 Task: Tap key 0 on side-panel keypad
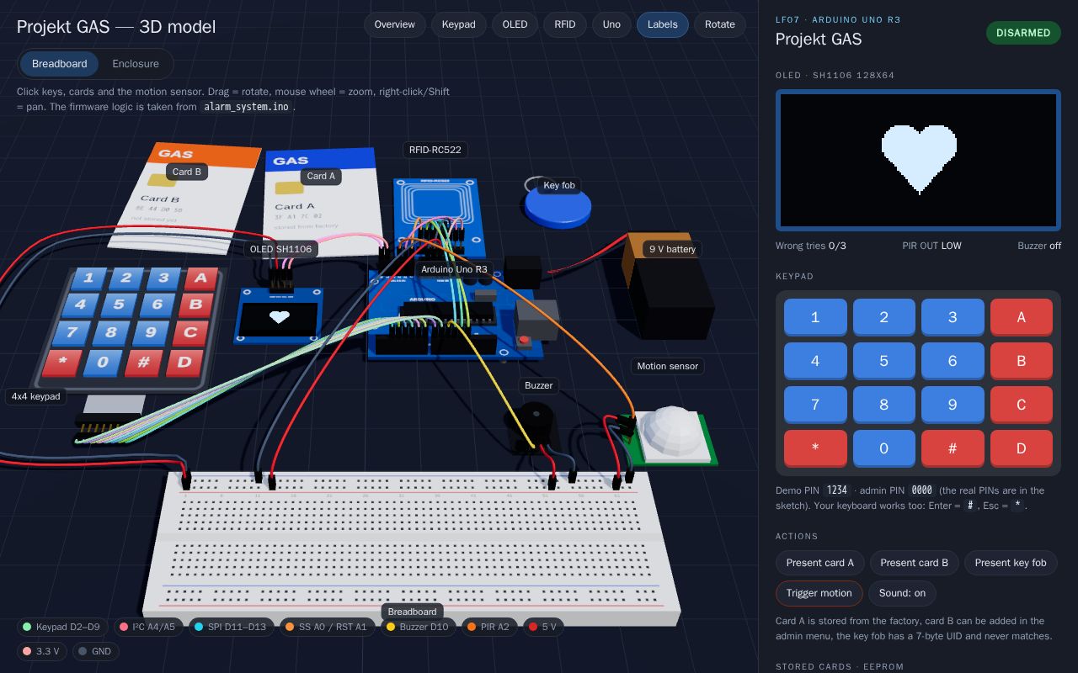[884, 448]
